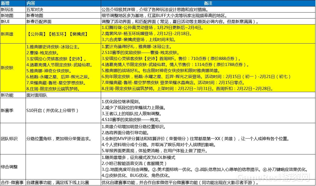Select the content line 5.雅典娜-神奇女侠皮肤

[x=49, y=71]
